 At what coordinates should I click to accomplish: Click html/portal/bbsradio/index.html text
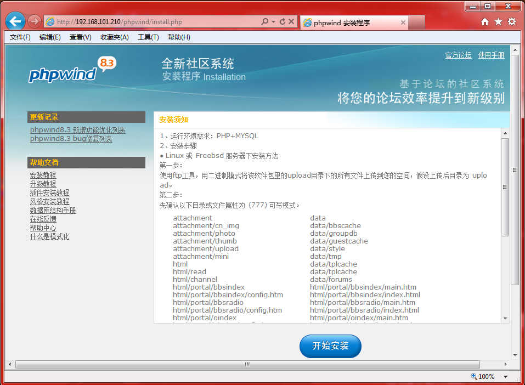pyautogui.click(x=364, y=310)
